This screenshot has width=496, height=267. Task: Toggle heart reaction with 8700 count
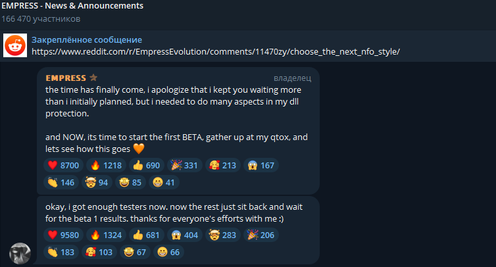[64, 165]
